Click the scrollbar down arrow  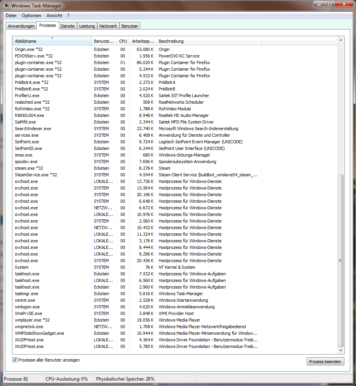pyautogui.click(x=341, y=350)
